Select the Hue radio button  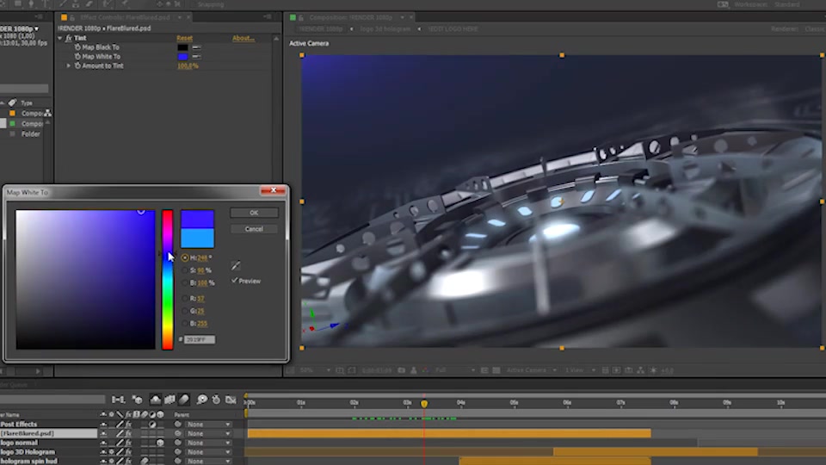click(x=185, y=257)
